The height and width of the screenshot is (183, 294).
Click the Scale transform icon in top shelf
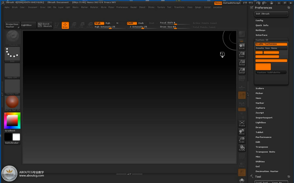(x=81, y=25)
